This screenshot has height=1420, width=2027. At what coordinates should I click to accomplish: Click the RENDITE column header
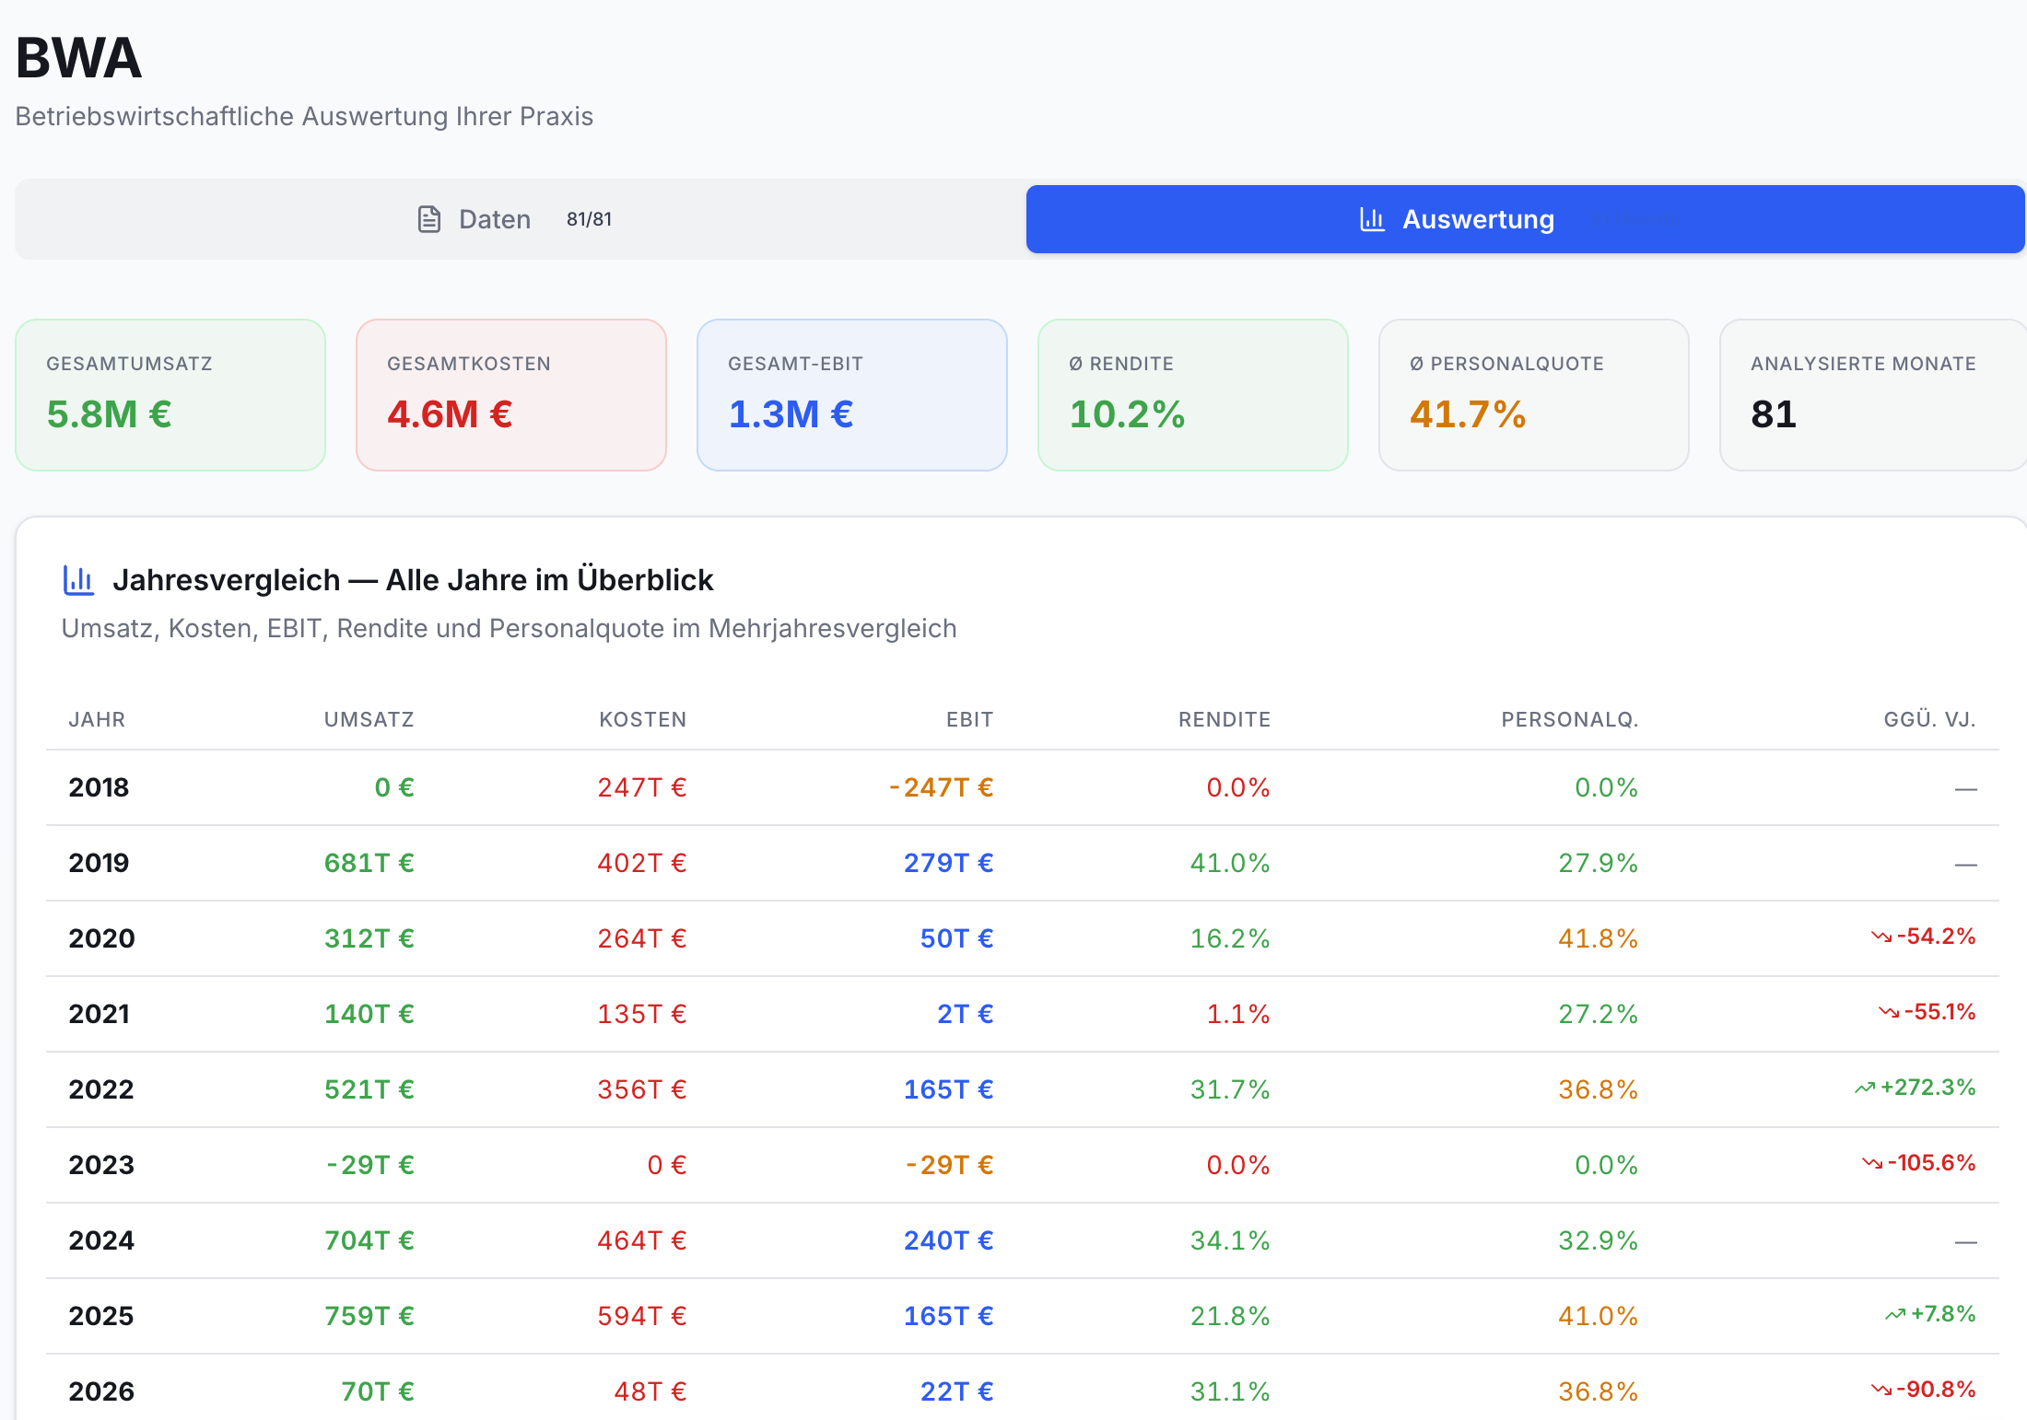point(1224,719)
